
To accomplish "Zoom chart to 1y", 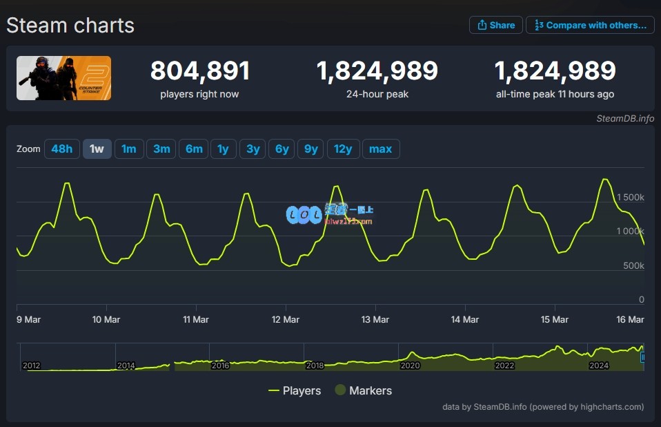I will click(x=223, y=149).
